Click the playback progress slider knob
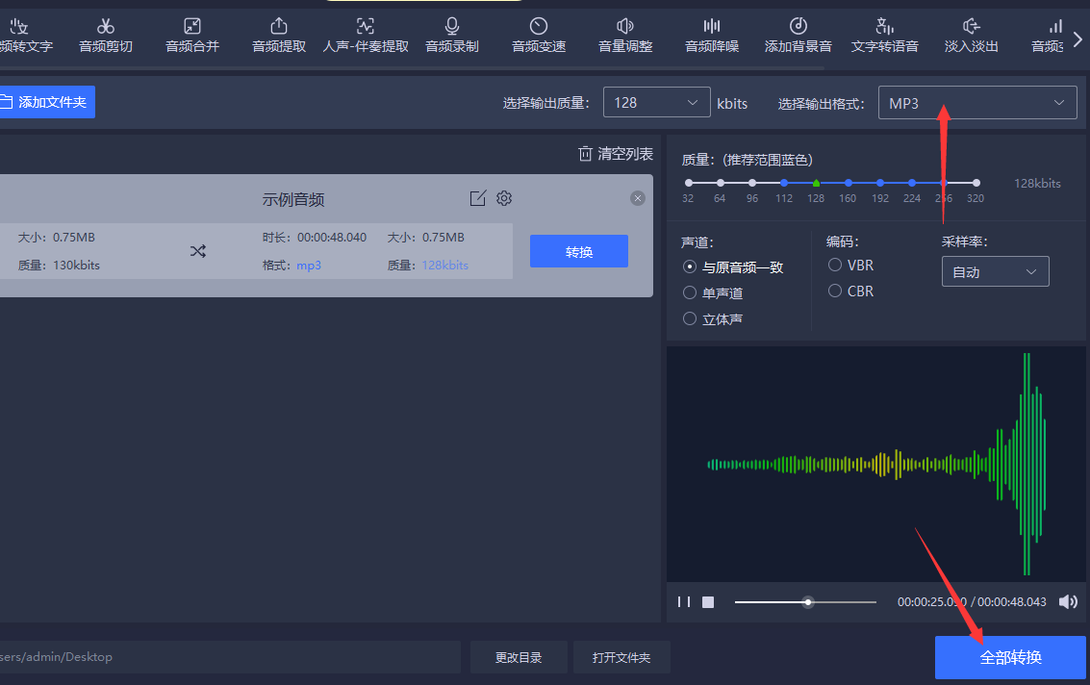1090x685 pixels. pyautogui.click(x=808, y=601)
